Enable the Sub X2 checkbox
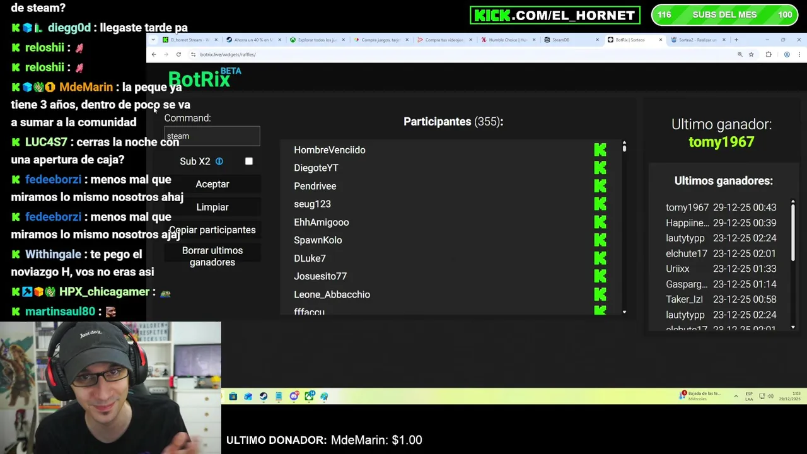This screenshot has height=454, width=807. (x=249, y=161)
